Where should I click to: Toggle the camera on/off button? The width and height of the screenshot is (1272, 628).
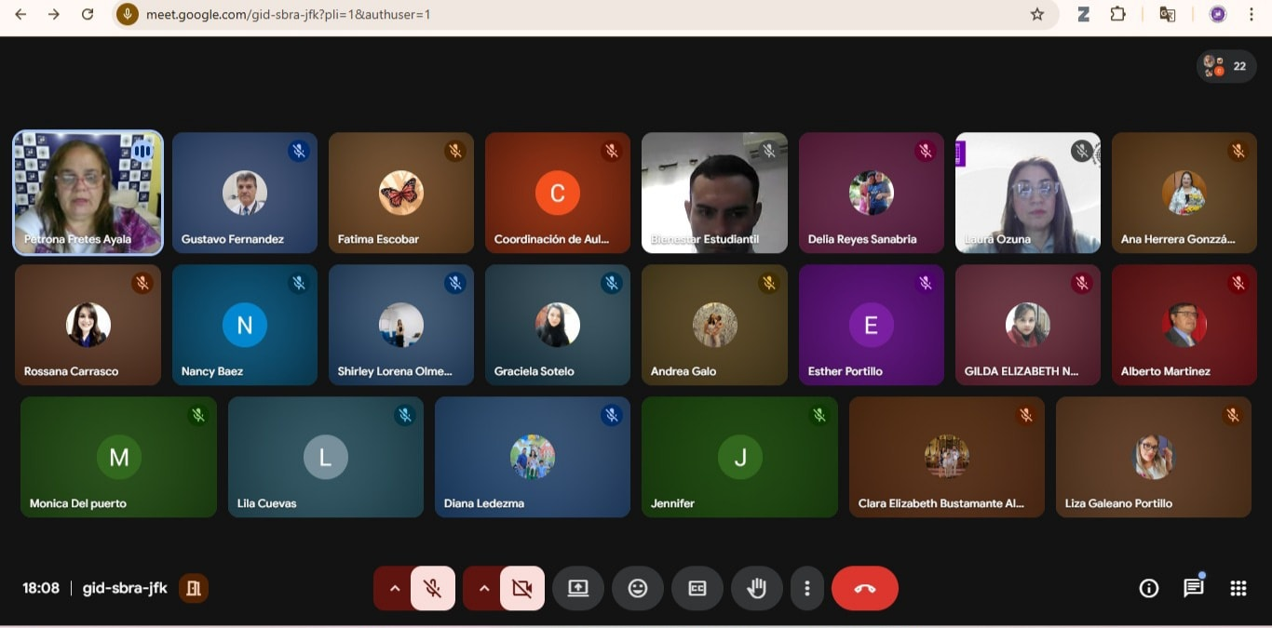521,588
